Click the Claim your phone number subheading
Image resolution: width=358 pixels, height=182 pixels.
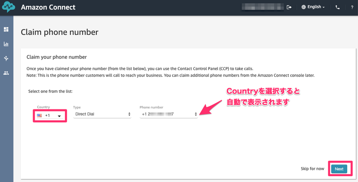[57, 57]
